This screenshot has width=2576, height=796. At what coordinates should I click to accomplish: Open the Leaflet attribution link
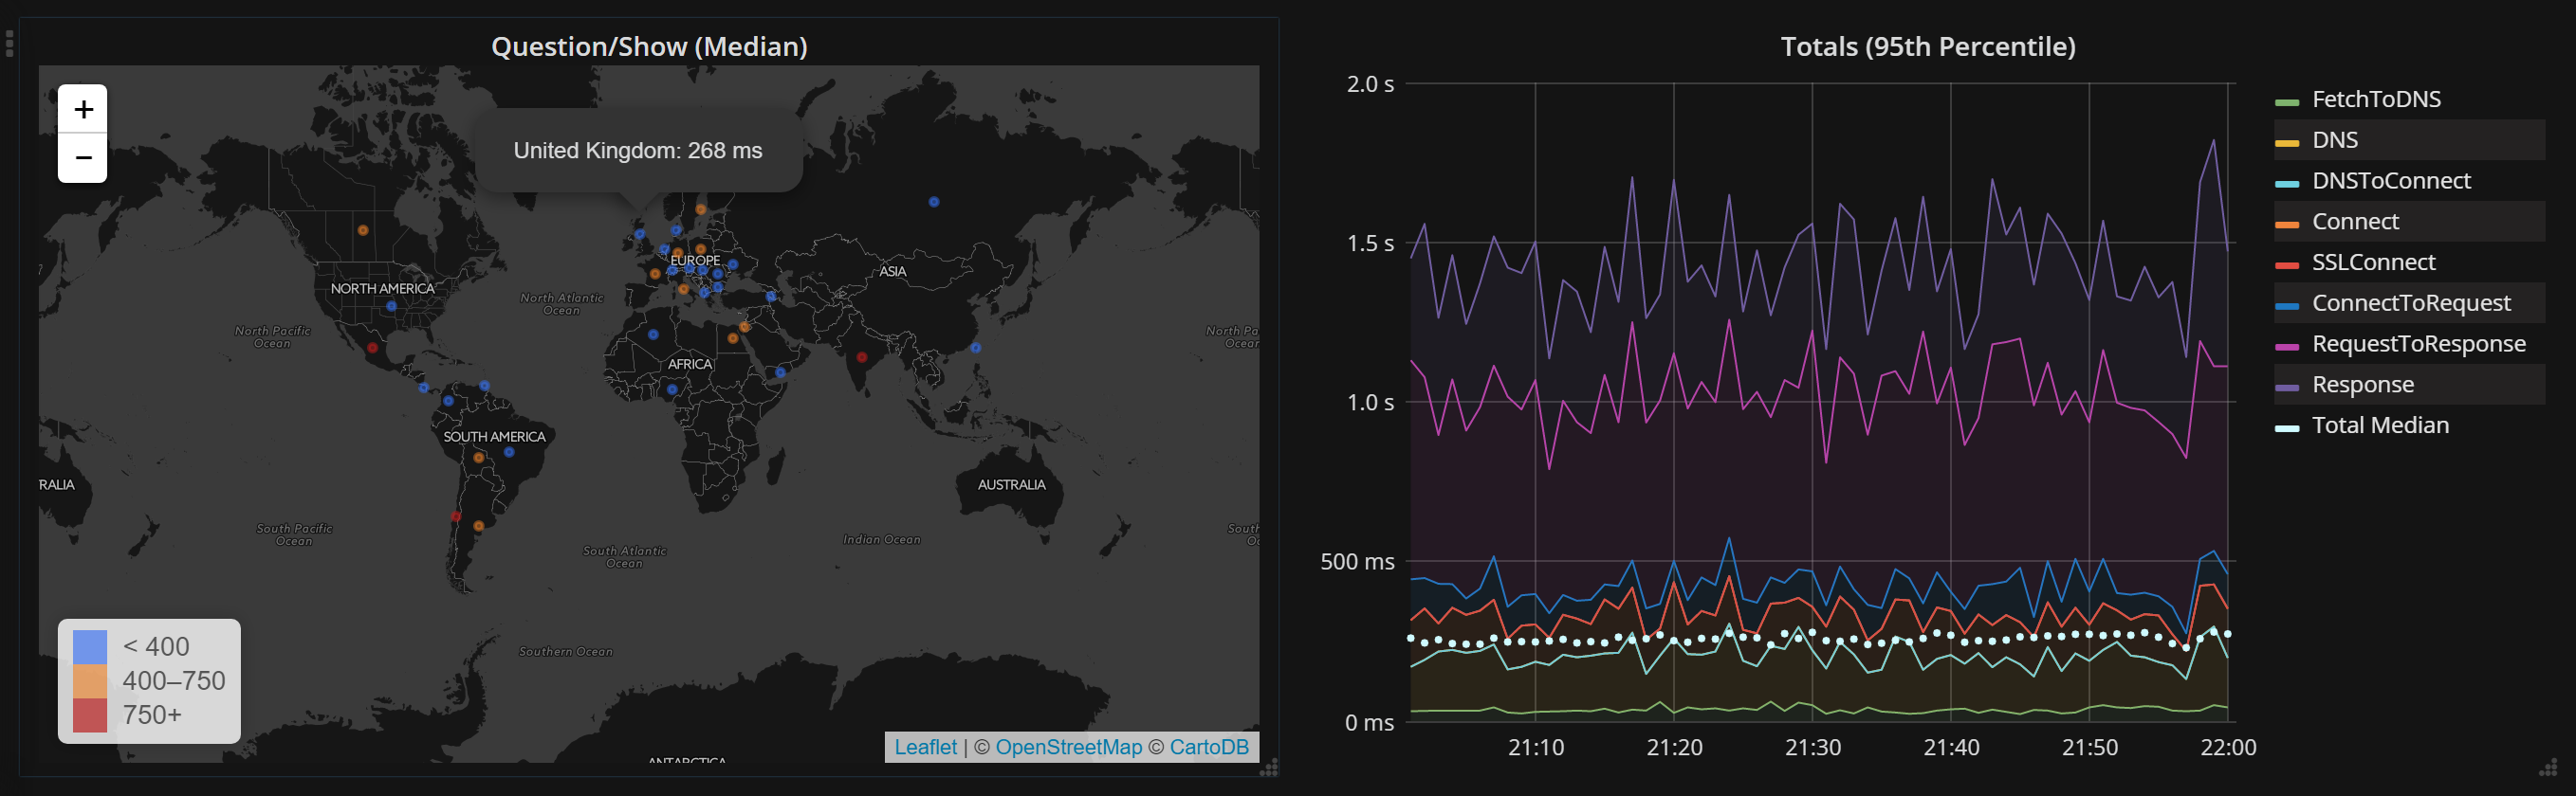coord(925,747)
